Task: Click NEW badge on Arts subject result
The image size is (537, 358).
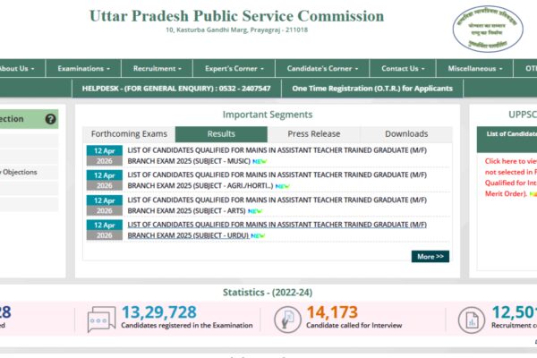Action: coord(255,211)
